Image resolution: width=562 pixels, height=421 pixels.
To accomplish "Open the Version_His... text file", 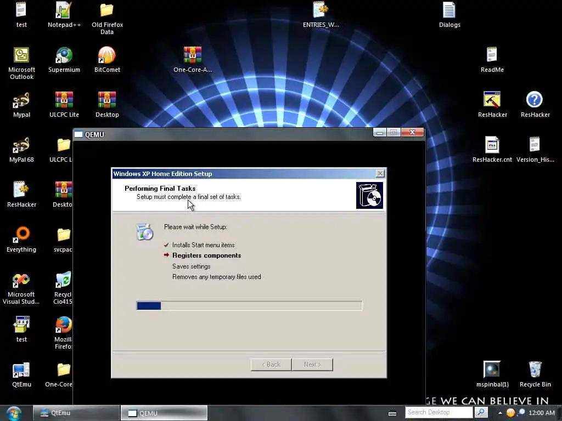I will [x=535, y=150].
